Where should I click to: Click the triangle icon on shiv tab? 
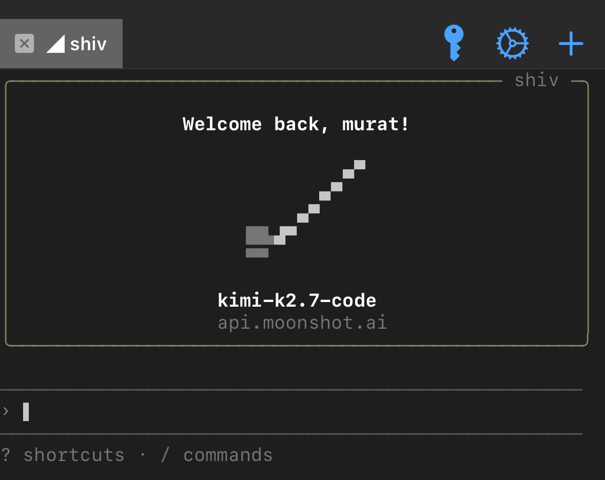55,44
